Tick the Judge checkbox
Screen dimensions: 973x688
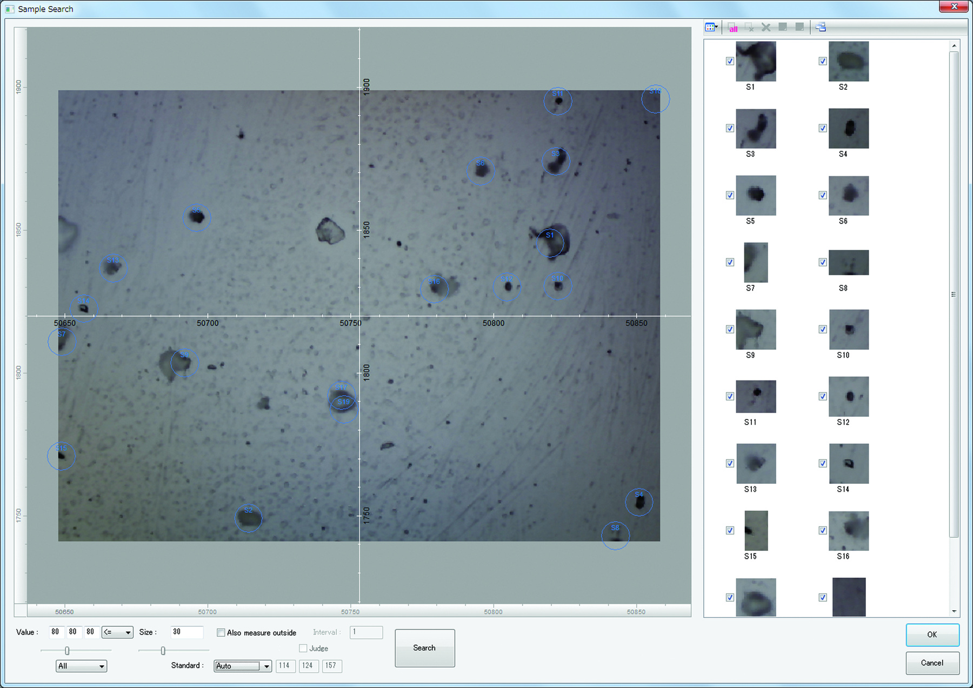tap(303, 648)
